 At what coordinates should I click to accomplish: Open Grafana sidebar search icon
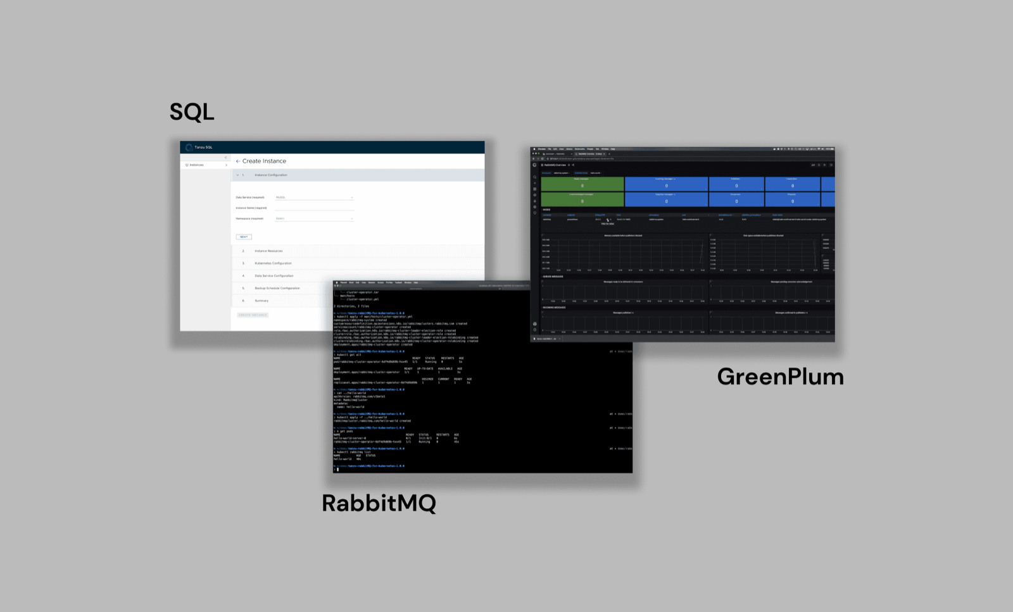tap(535, 177)
